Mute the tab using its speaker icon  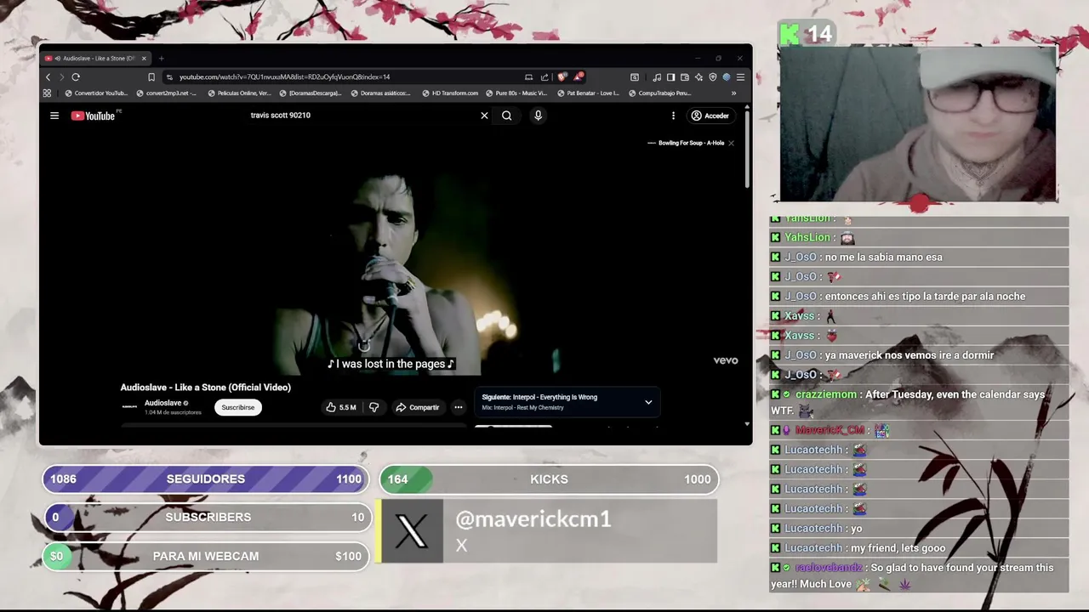[x=57, y=58]
